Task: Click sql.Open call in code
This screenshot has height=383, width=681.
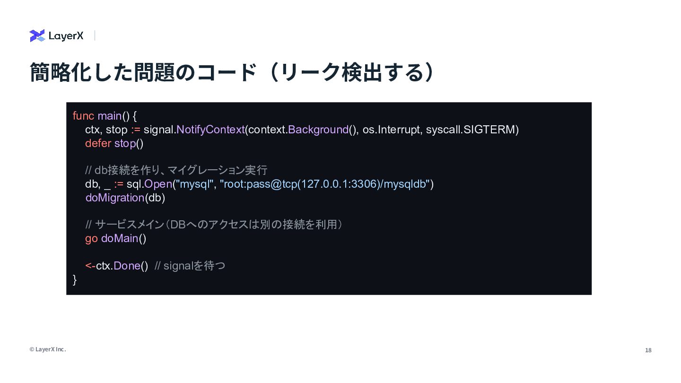Action: point(149,184)
